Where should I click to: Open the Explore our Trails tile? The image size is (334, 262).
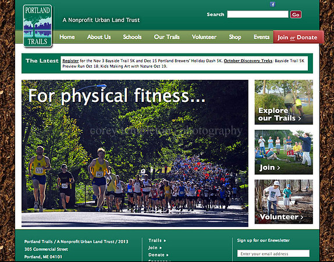click(x=284, y=102)
